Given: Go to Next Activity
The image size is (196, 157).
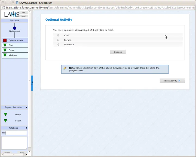Looking at the screenshot, I should pos(172,81).
